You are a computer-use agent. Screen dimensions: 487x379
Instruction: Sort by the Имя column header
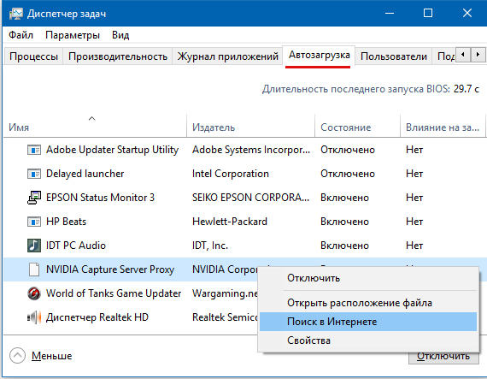click(95, 126)
